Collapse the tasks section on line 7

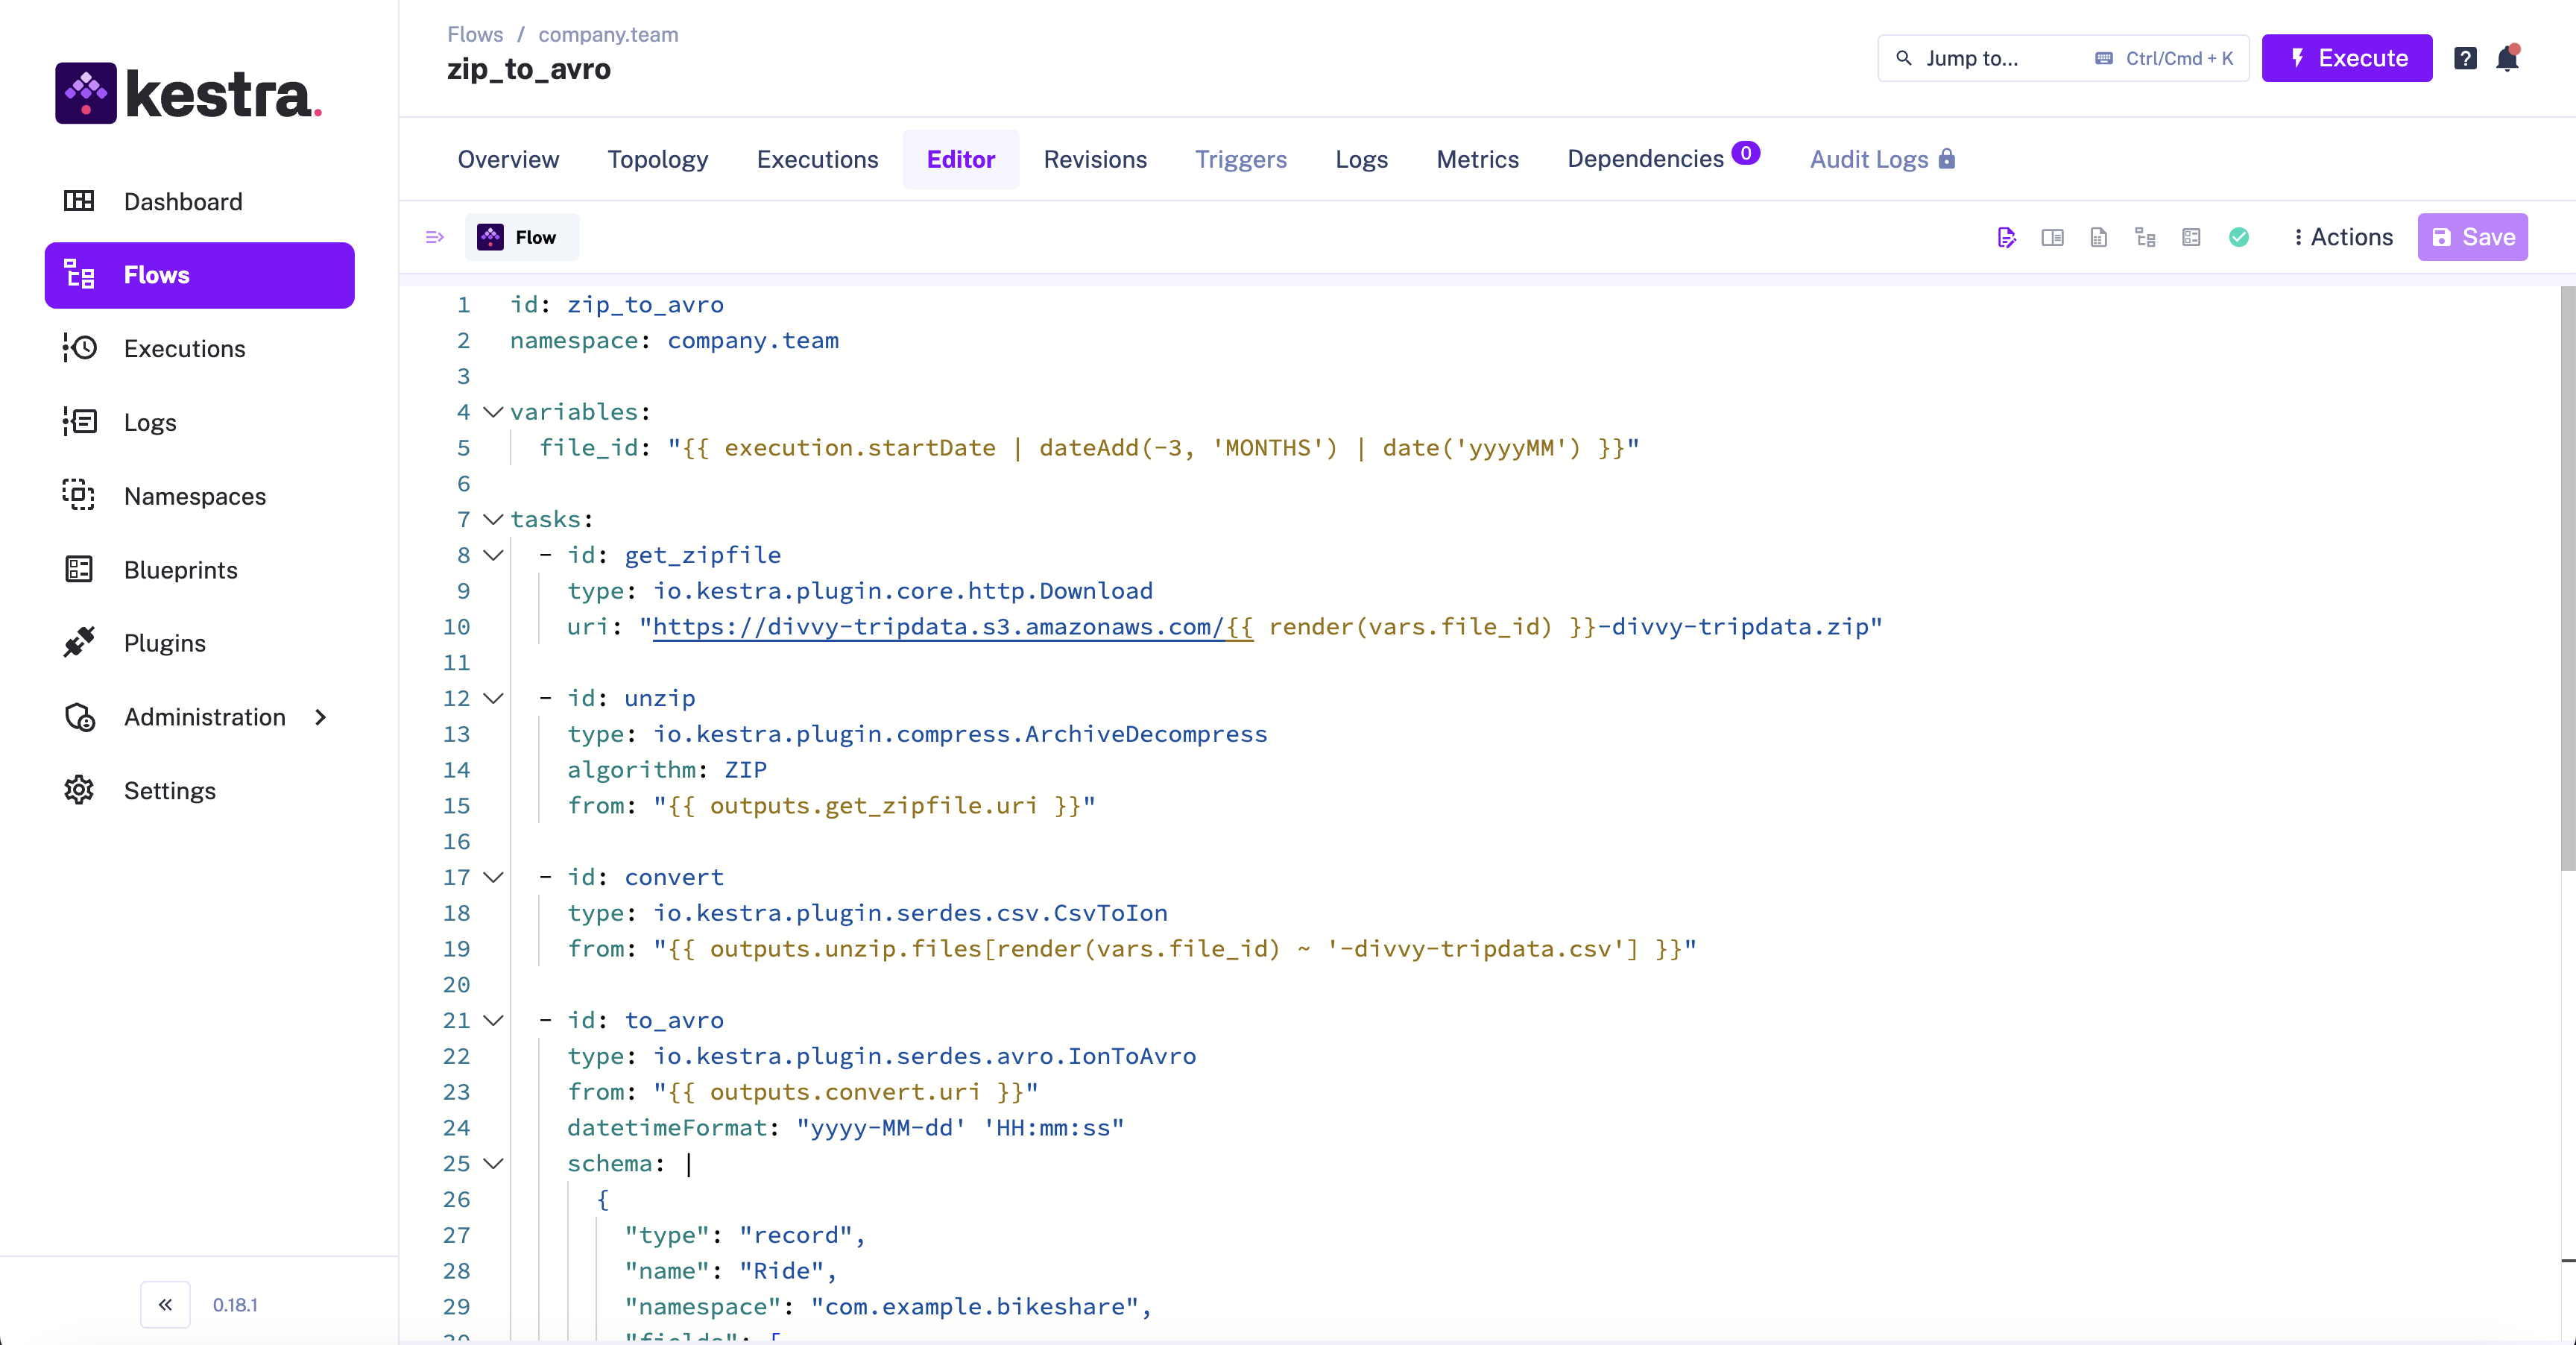491,519
